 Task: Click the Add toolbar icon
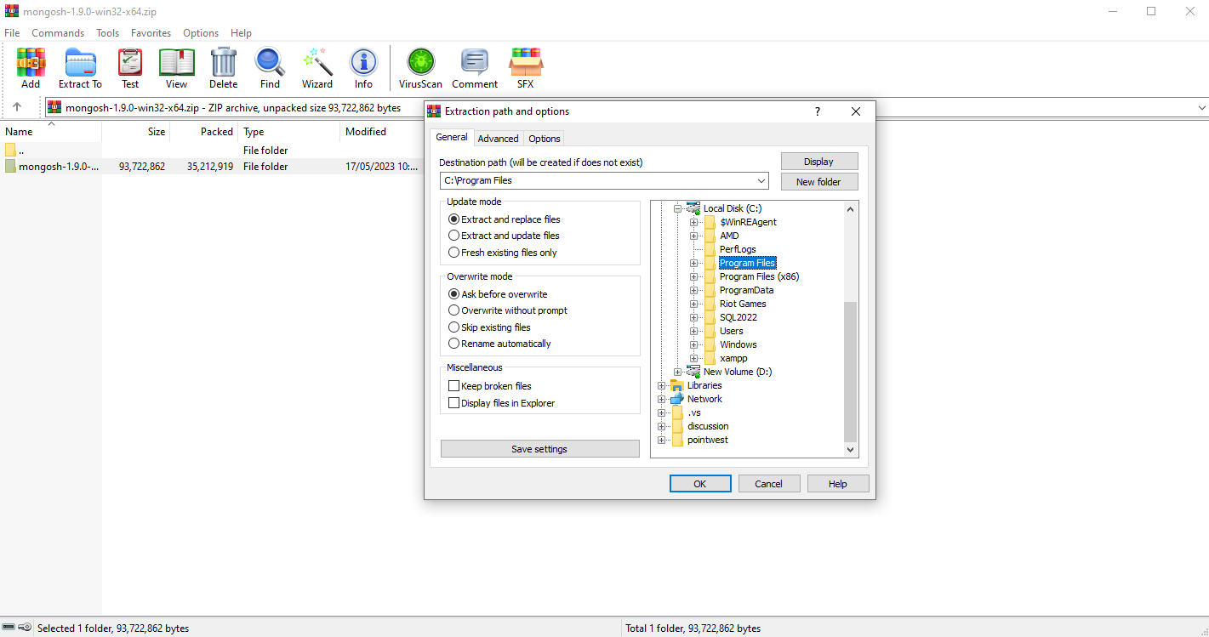pyautogui.click(x=31, y=62)
